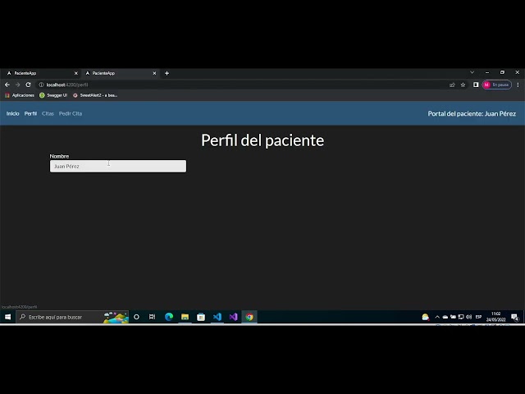Click the ESP language indicator
Viewport: 525px width, 394px height.
pos(478,317)
